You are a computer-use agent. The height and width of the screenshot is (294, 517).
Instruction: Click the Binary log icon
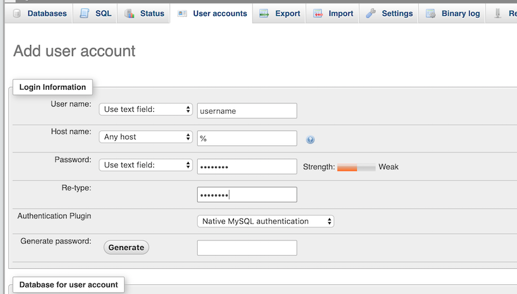430,14
